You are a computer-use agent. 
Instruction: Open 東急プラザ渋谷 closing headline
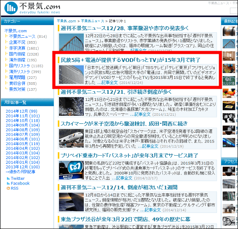pos(125,219)
